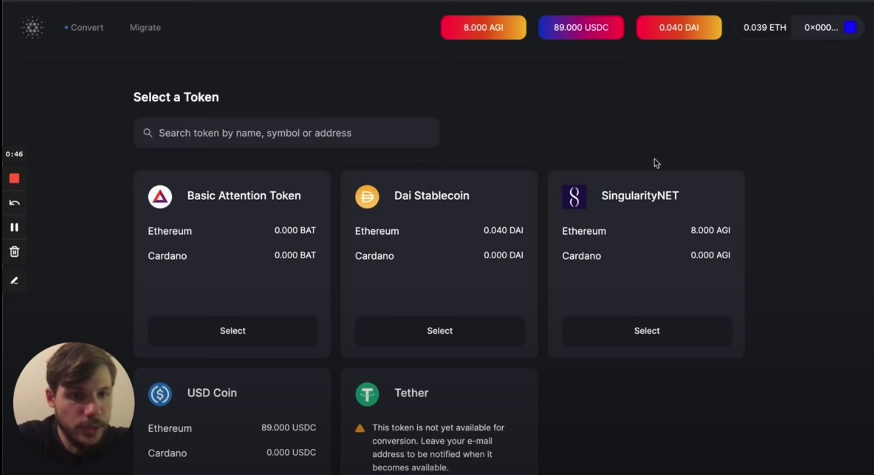Select the Dai Stablecoin token

click(x=440, y=331)
